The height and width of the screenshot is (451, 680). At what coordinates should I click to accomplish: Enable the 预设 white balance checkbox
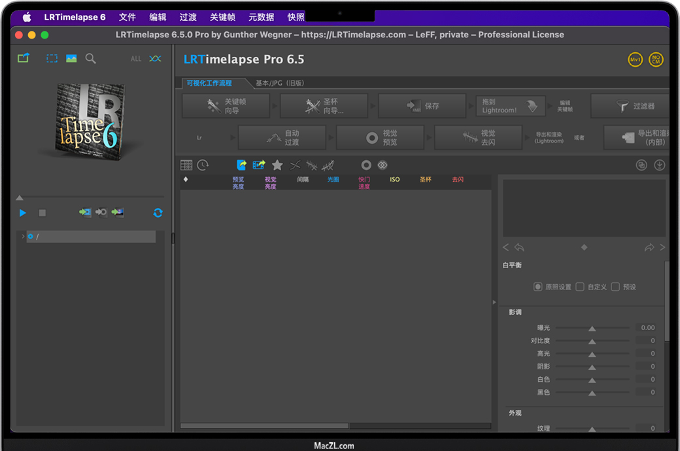click(615, 287)
